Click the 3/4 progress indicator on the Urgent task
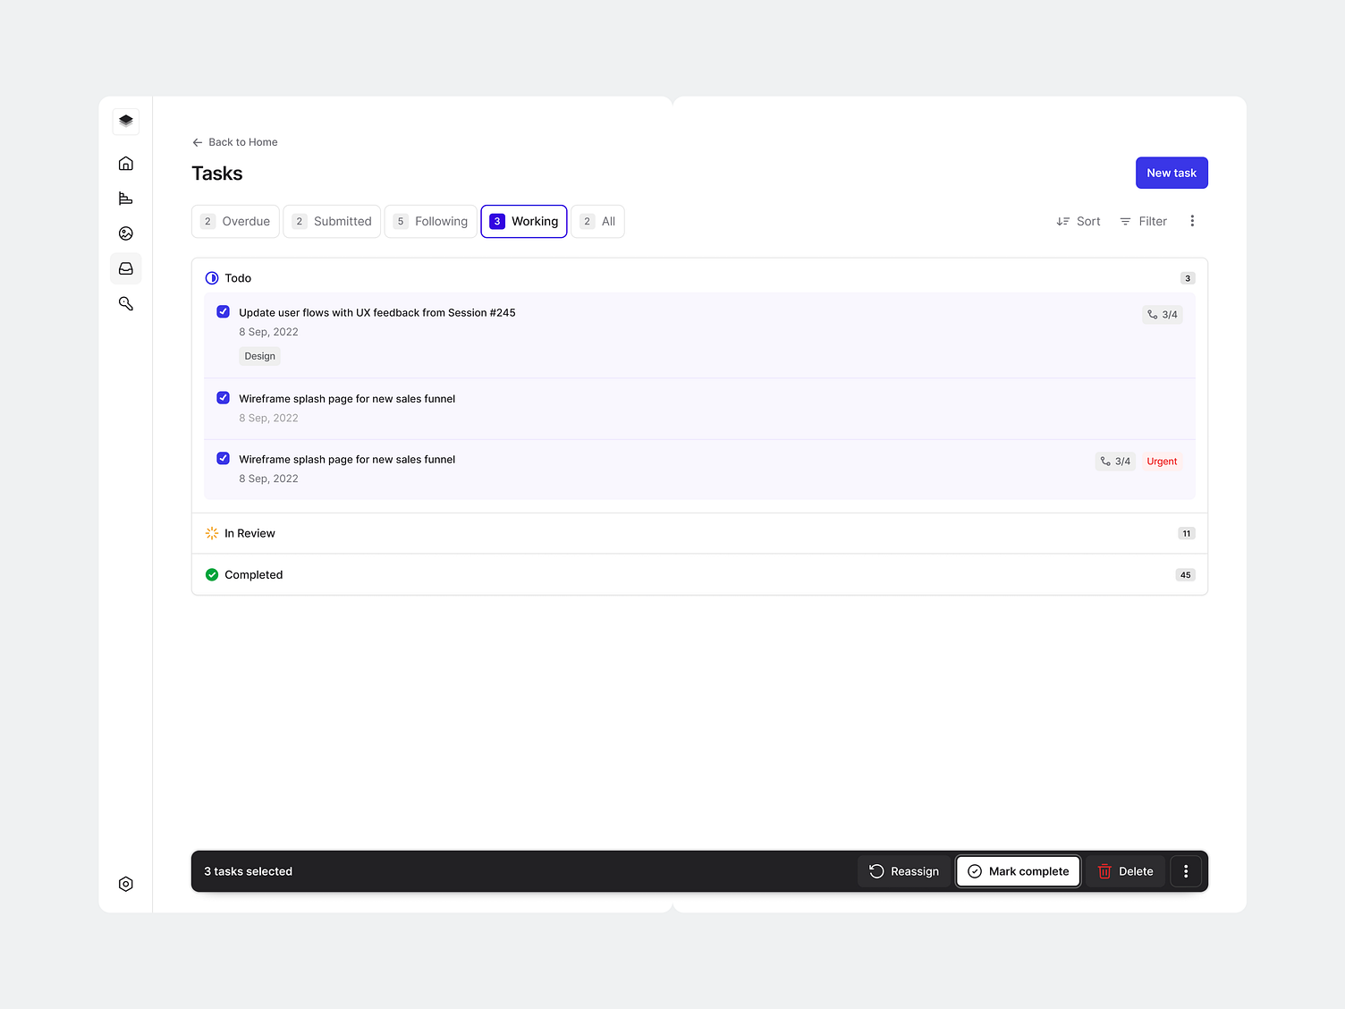 tap(1115, 461)
